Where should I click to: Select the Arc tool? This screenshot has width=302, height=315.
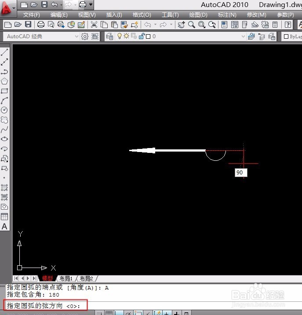(4, 101)
